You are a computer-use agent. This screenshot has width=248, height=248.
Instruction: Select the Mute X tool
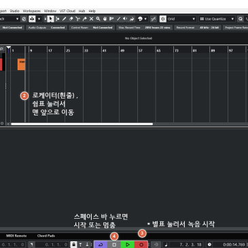(x=91, y=19)
